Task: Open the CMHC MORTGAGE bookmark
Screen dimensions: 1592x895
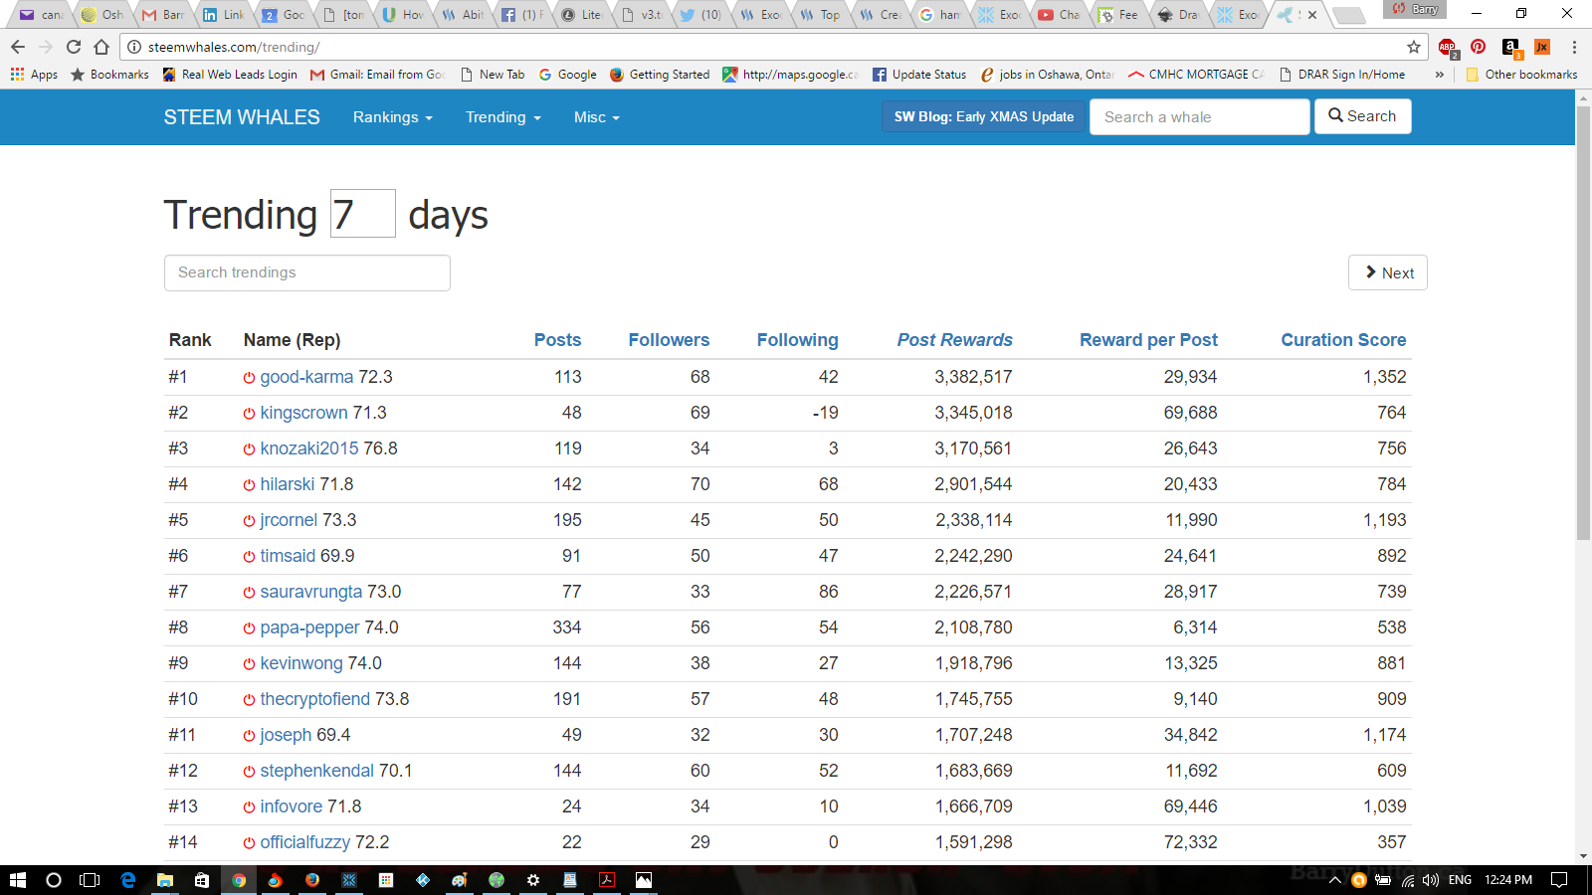Action: tap(1196, 75)
